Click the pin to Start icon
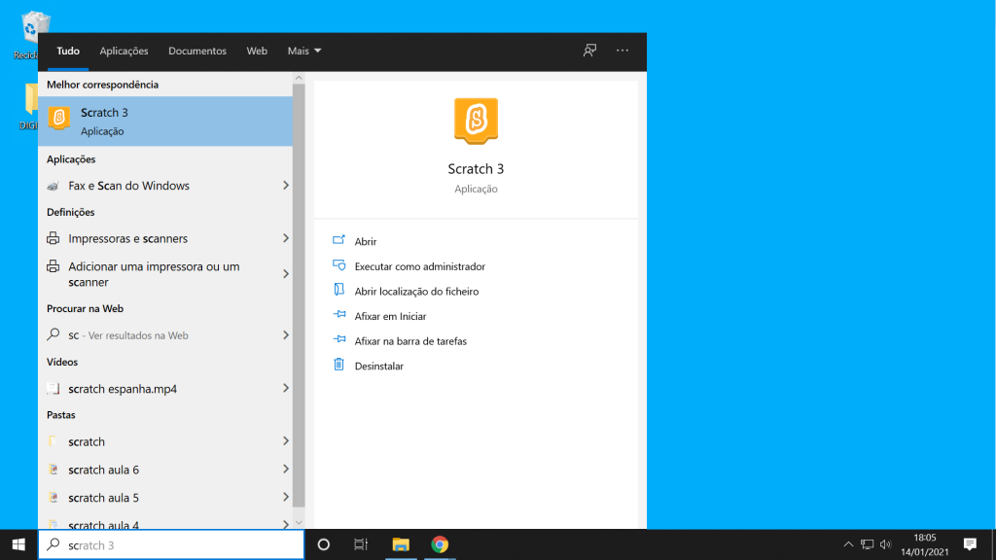Image resolution: width=996 pixels, height=560 pixels. click(338, 315)
